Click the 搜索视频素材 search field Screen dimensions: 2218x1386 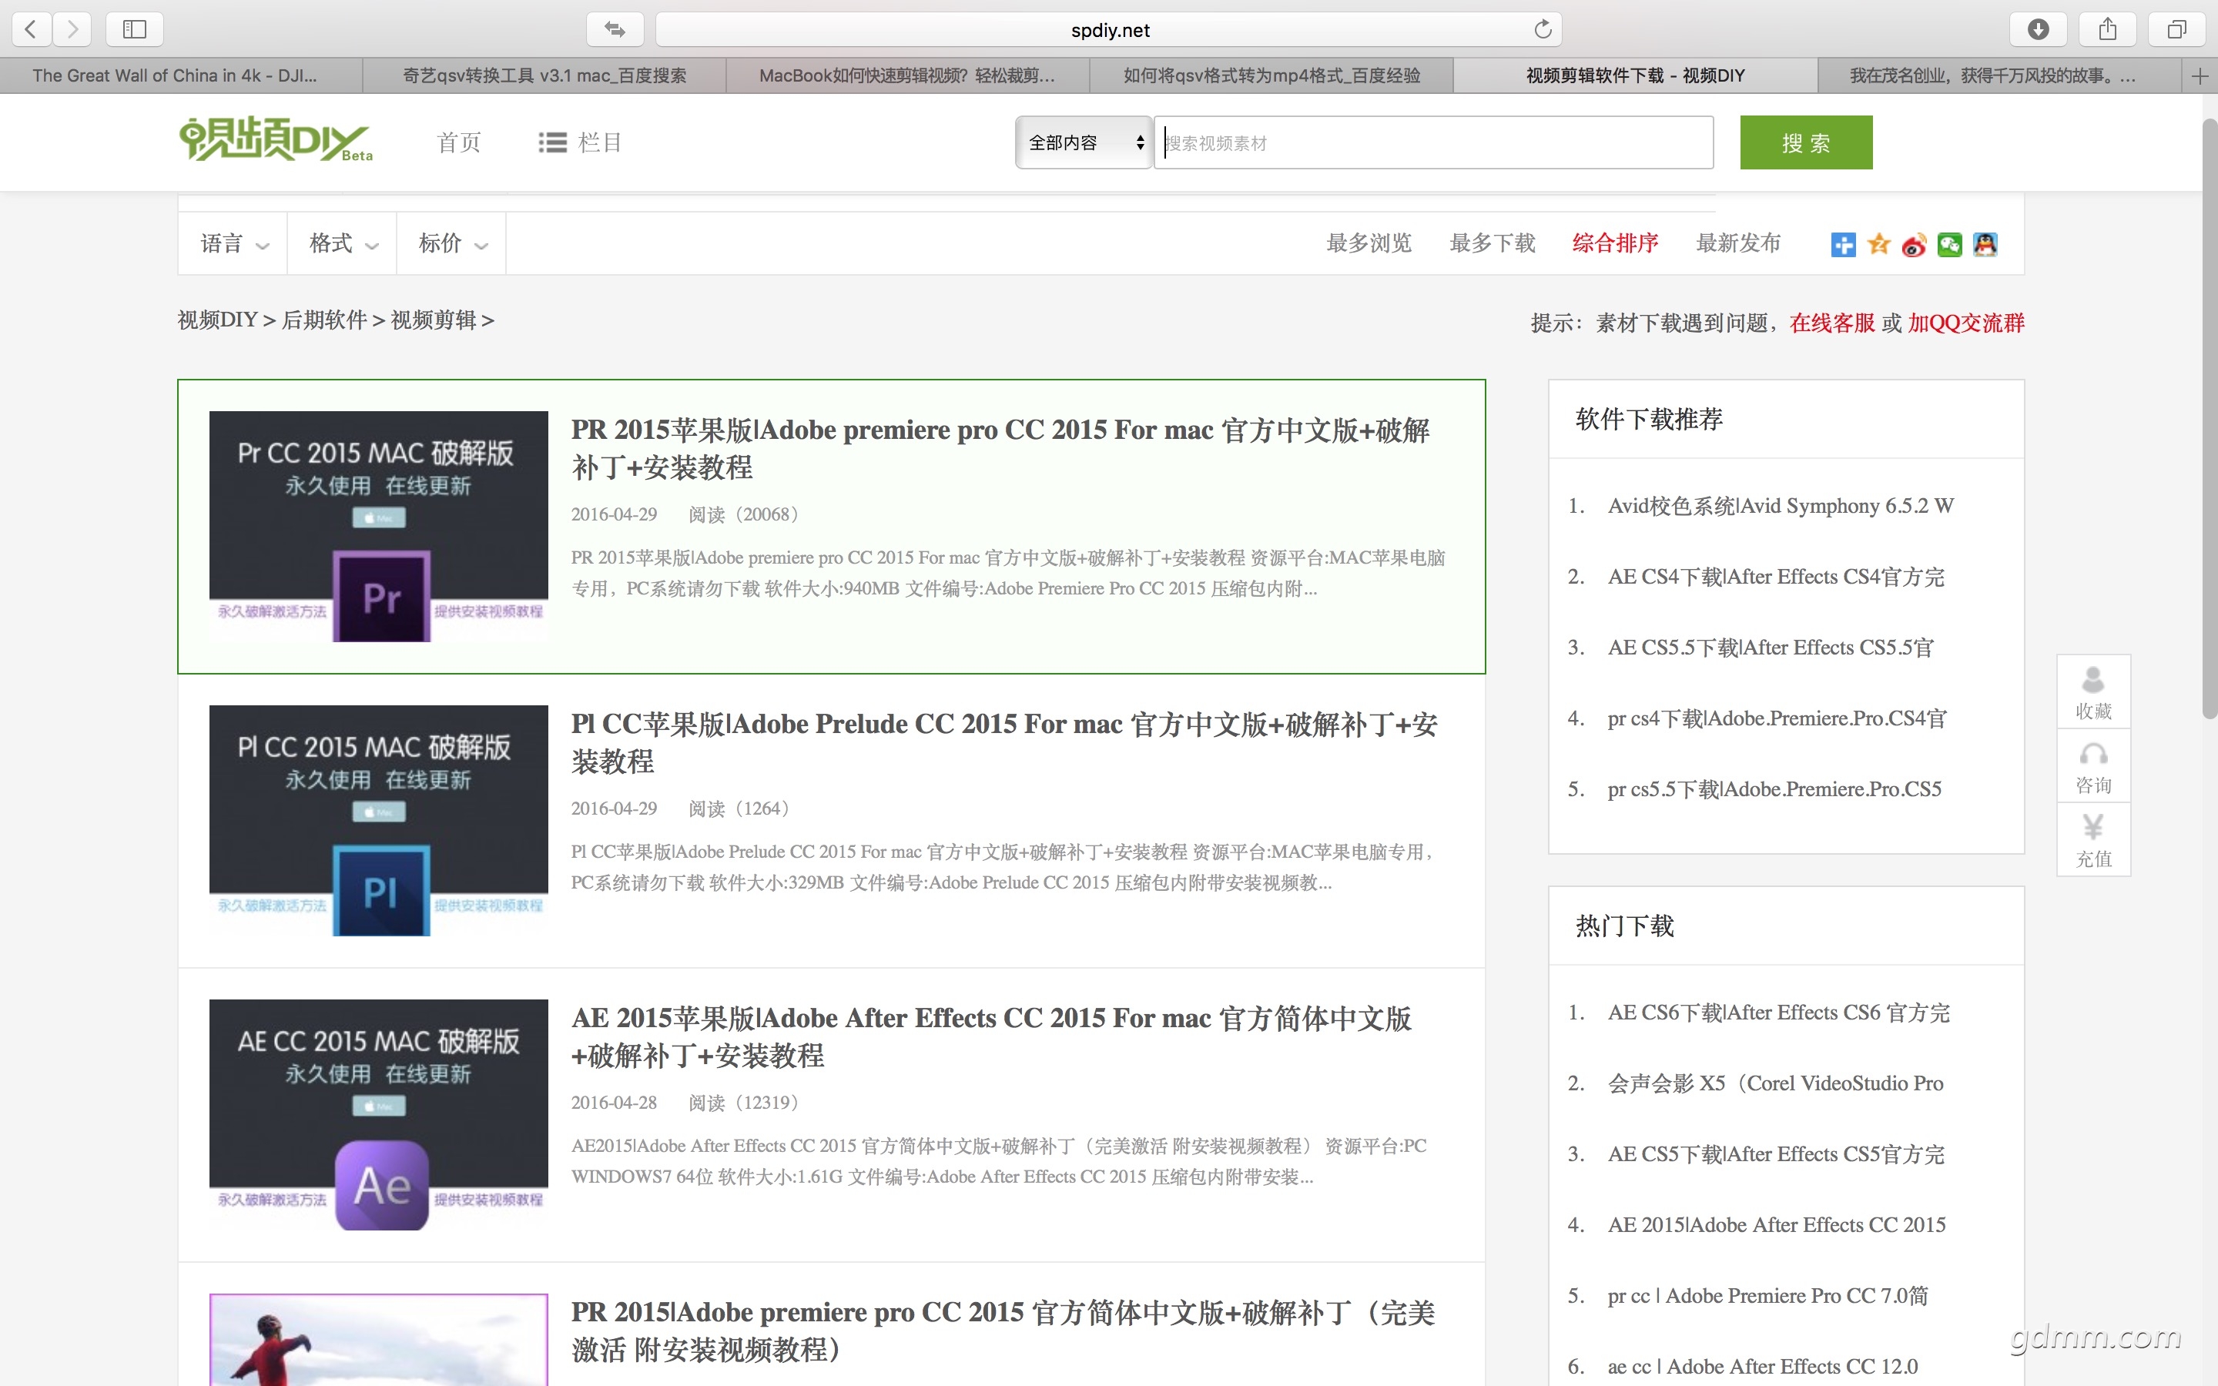coord(1433,143)
